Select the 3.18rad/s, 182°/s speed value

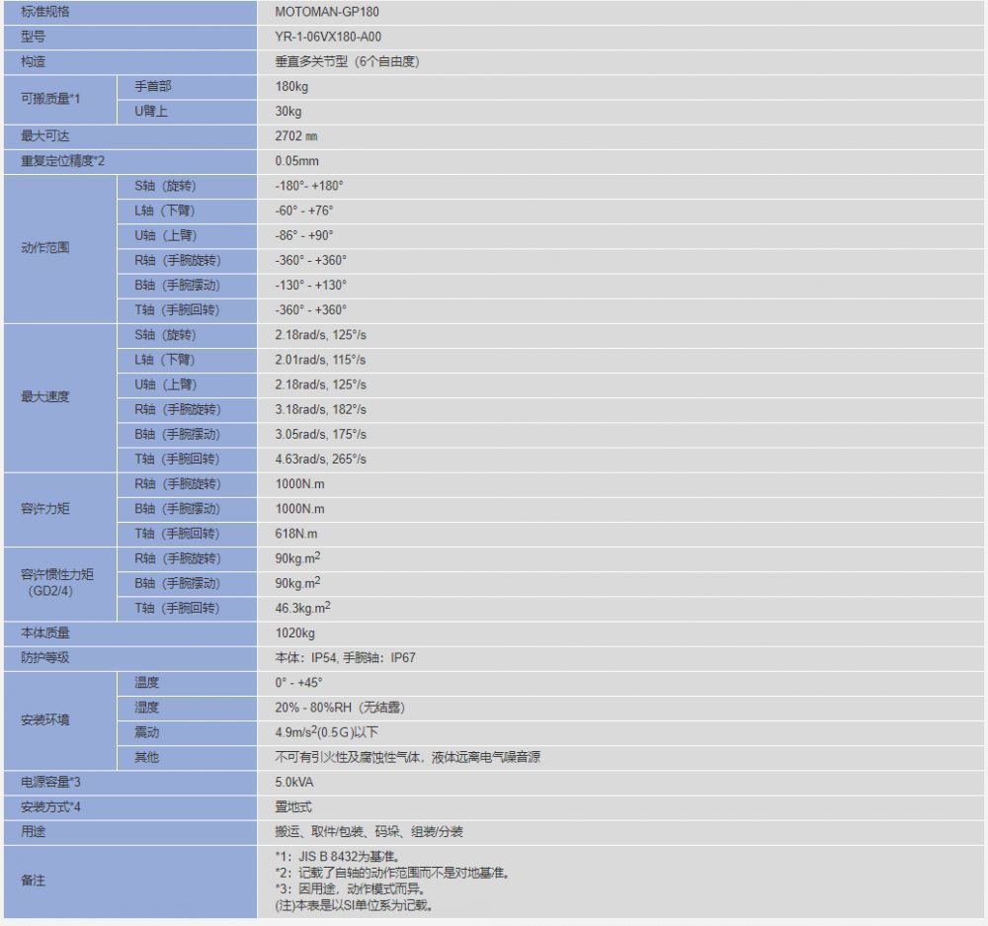tap(320, 410)
